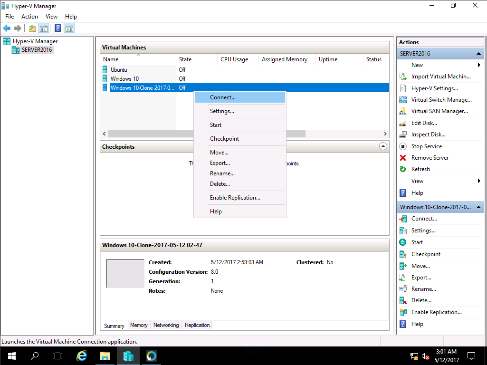Choose Export... in the context menu
The width and height of the screenshot is (487, 365).
click(x=240, y=163)
